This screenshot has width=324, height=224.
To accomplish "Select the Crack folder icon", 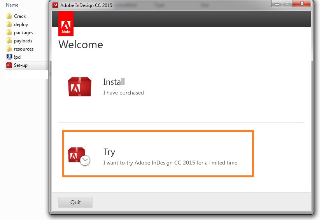I will coord(9,16).
